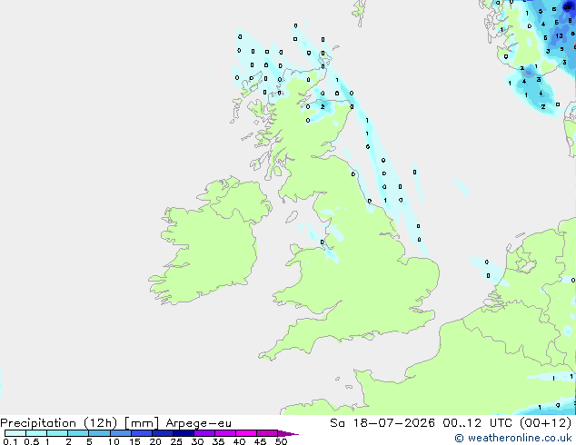The width and height of the screenshot is (576, 445).
Task: Click the 00..12 UTC time range text
Action: pos(478,423)
